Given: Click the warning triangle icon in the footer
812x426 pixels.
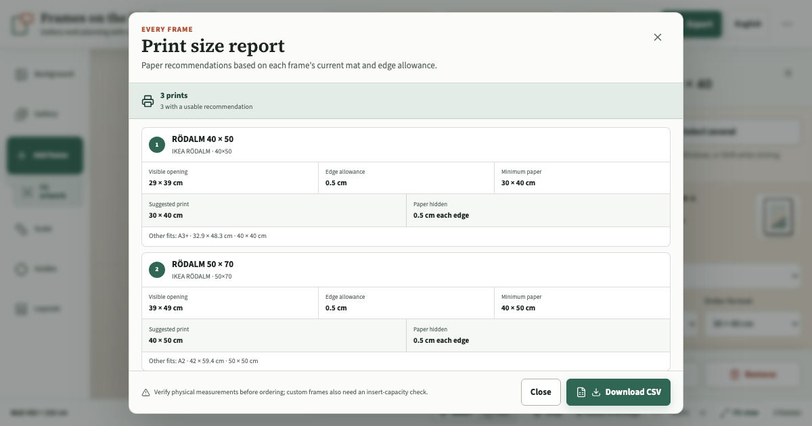Looking at the screenshot, I should click(x=145, y=392).
